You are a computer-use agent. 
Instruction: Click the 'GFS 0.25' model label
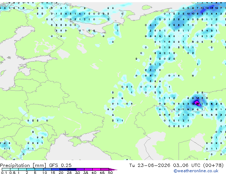pyautogui.click(x=60, y=165)
